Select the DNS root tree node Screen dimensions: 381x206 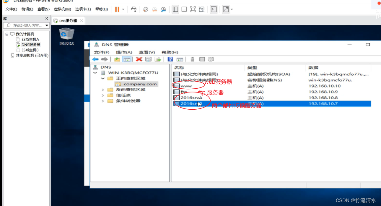point(106,67)
